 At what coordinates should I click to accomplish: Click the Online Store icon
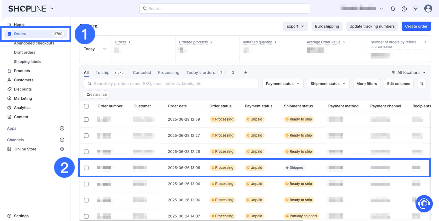coord(9,149)
